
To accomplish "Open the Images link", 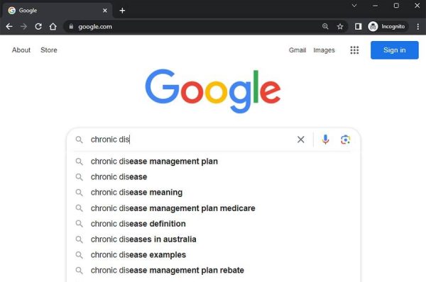I will [324, 50].
